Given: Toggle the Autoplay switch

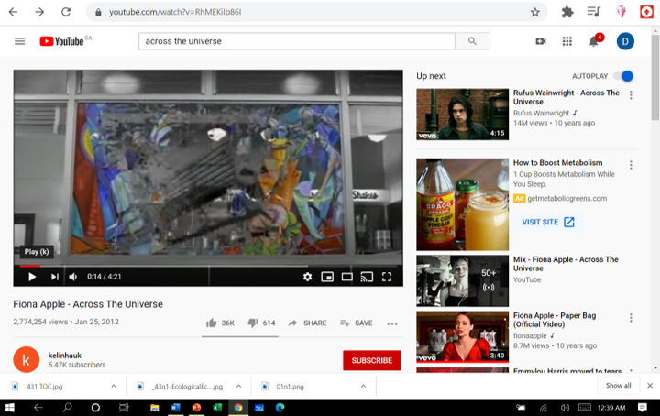Looking at the screenshot, I should click(x=623, y=76).
